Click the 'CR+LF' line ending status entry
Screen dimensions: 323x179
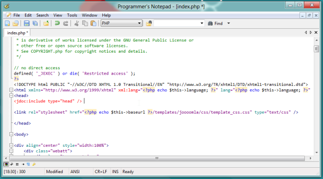[101, 172]
